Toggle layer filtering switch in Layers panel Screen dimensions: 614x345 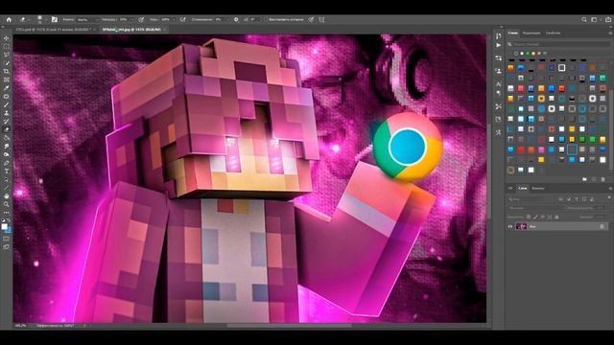point(609,198)
